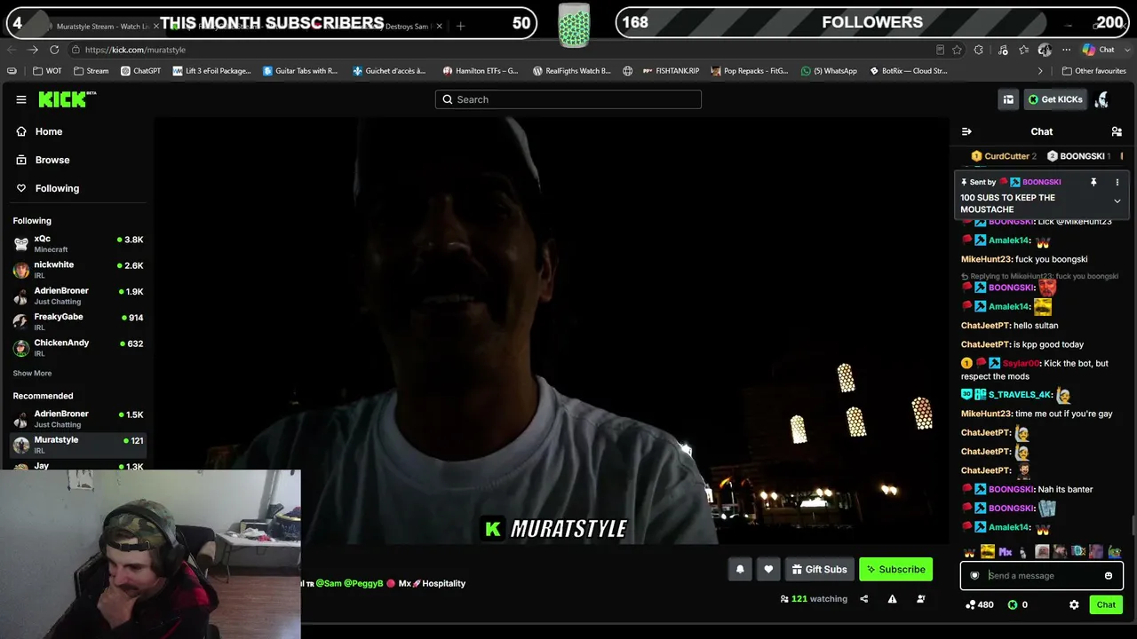Image resolution: width=1137 pixels, height=639 pixels.
Task: Open Other favourites folder
Action: (1093, 71)
